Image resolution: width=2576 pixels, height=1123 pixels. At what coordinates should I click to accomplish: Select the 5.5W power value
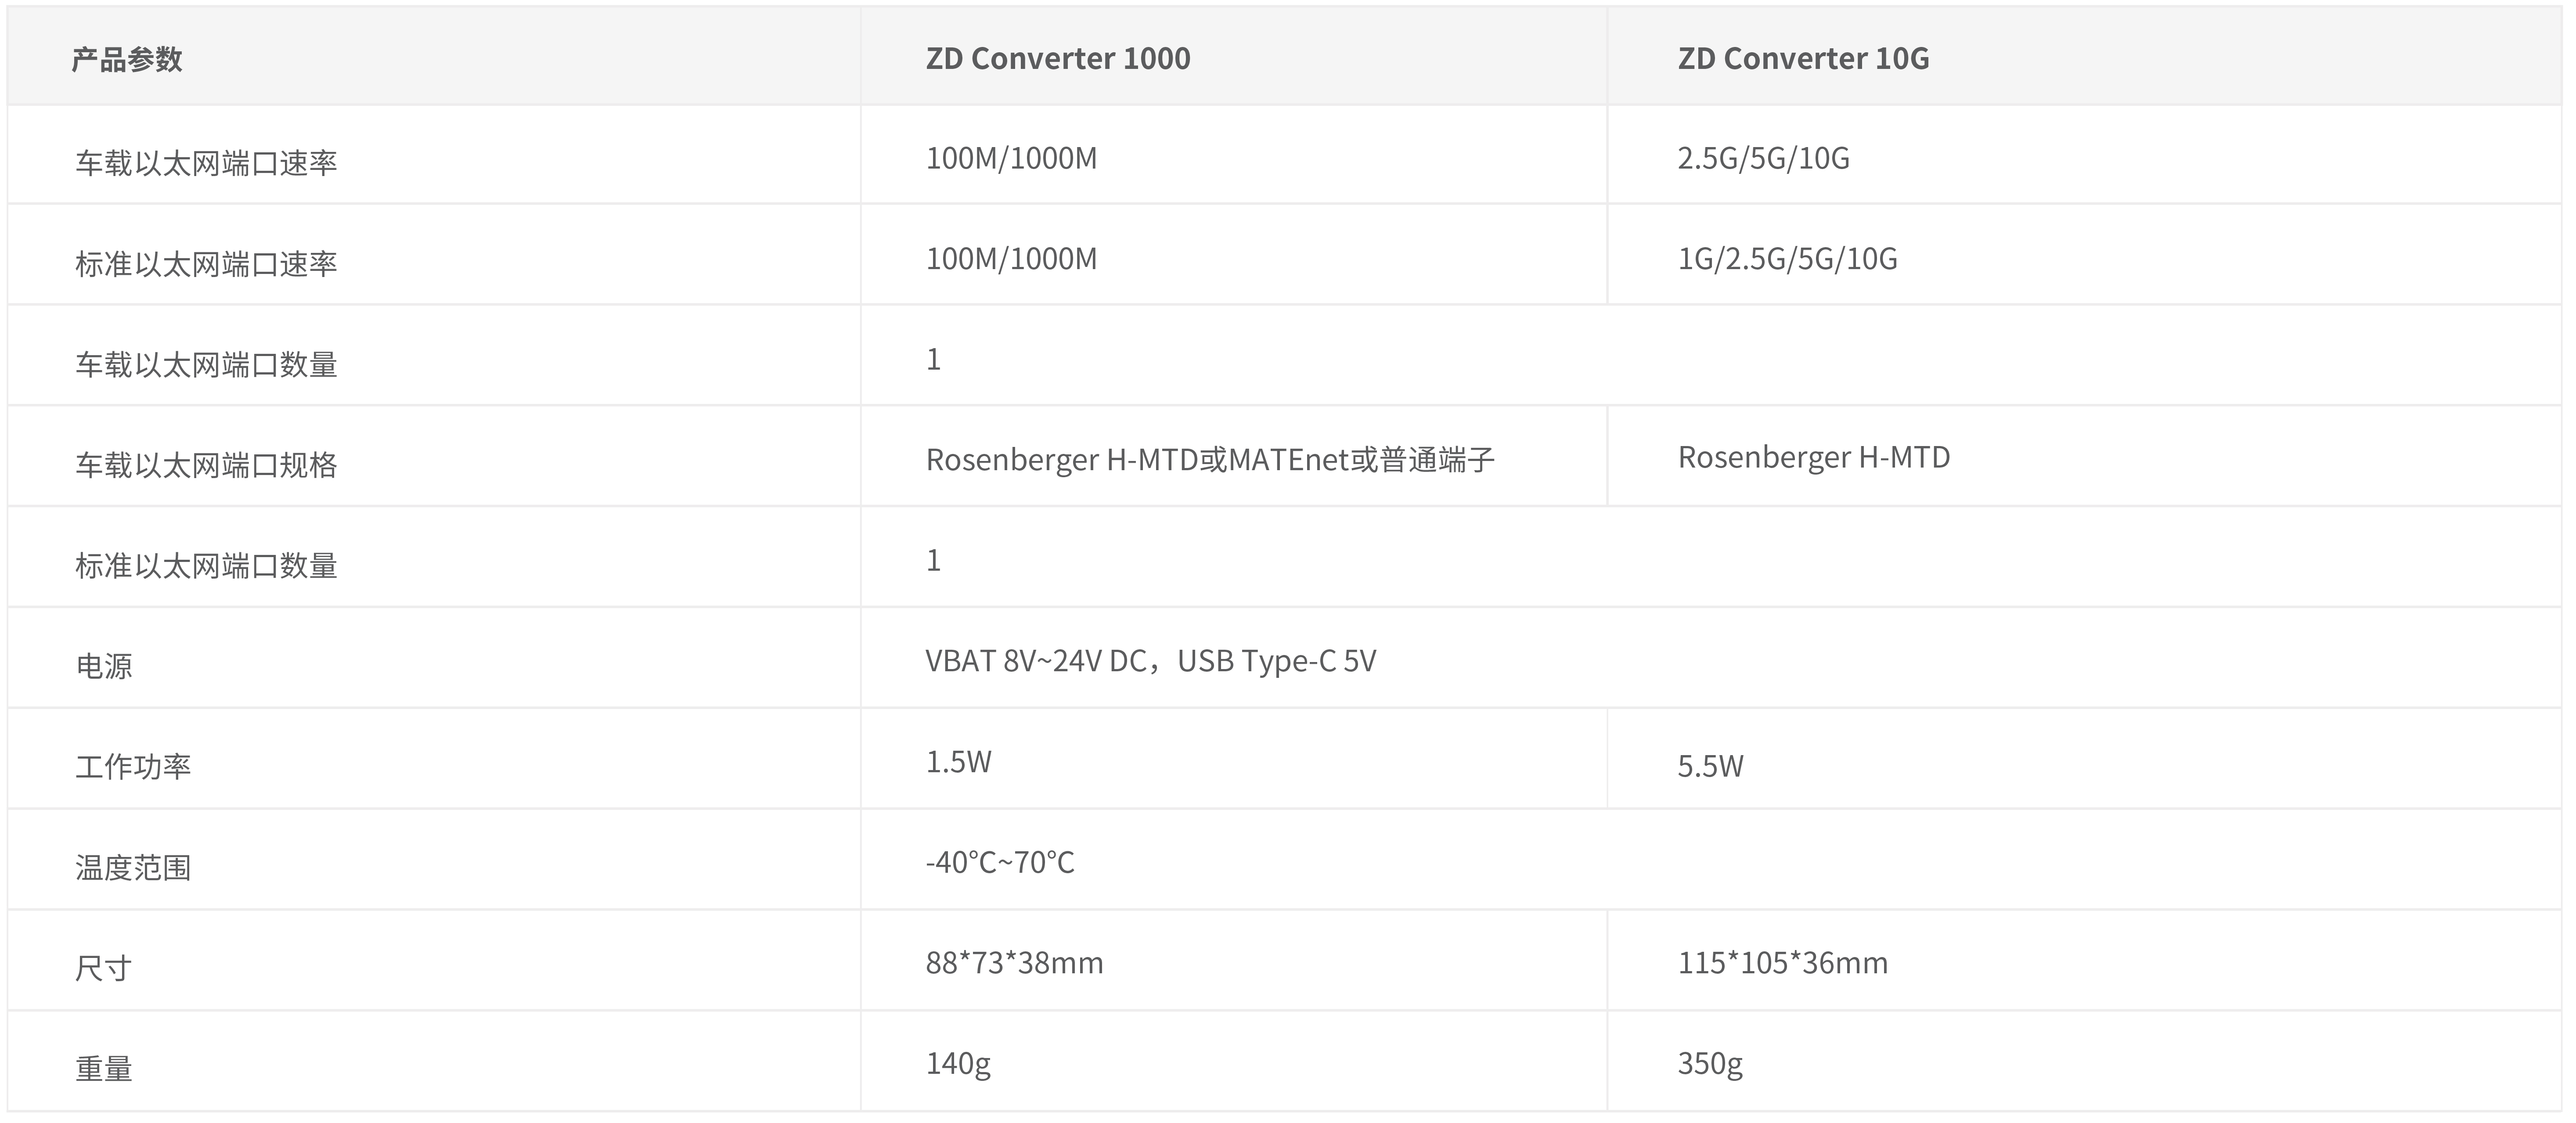[1710, 766]
